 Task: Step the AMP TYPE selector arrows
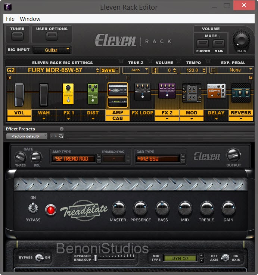point(99,158)
